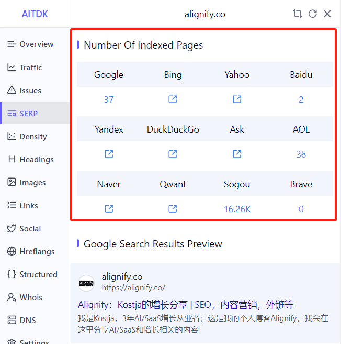Open DuckDuckGo external link icon
The width and height of the screenshot is (341, 344).
tap(173, 154)
